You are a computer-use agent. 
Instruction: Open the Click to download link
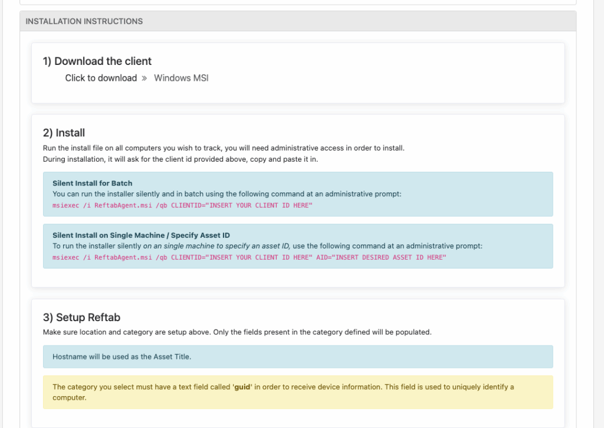[x=100, y=77]
